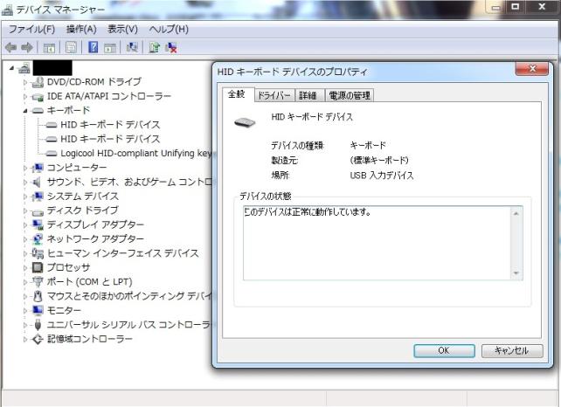Click the show console tree toolbar icon
Viewport: 561px width, 407px height.
click(49, 47)
